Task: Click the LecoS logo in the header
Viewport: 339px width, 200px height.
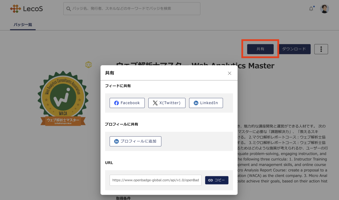Action: coord(27,9)
